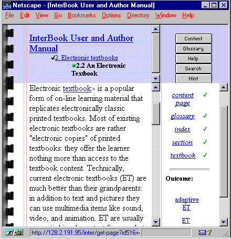
Task: Open the Options menu
Action: (111, 15)
